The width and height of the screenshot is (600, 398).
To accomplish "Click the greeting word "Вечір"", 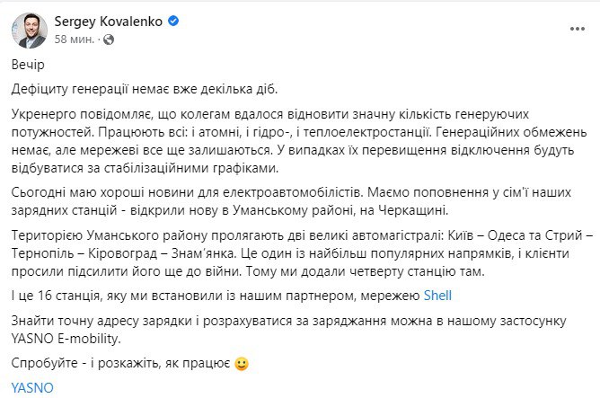I will (x=28, y=66).
